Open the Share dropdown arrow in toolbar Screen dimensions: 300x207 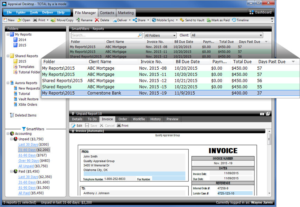[148, 20]
